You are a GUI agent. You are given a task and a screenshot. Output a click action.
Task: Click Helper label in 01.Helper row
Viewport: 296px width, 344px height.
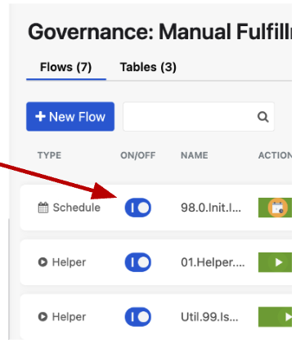(x=69, y=262)
